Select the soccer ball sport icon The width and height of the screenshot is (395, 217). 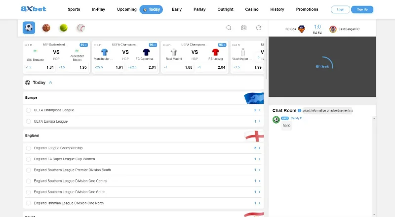pyautogui.click(x=29, y=28)
